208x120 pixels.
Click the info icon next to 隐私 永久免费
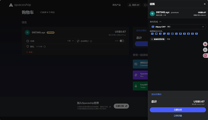[45, 46]
